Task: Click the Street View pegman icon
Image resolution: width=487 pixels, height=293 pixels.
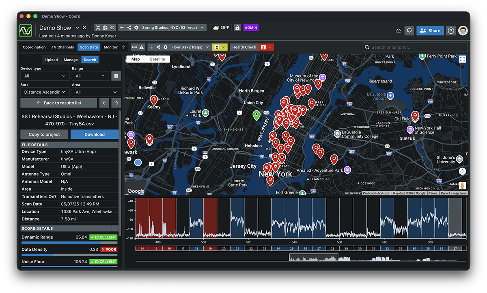Action: (x=462, y=185)
